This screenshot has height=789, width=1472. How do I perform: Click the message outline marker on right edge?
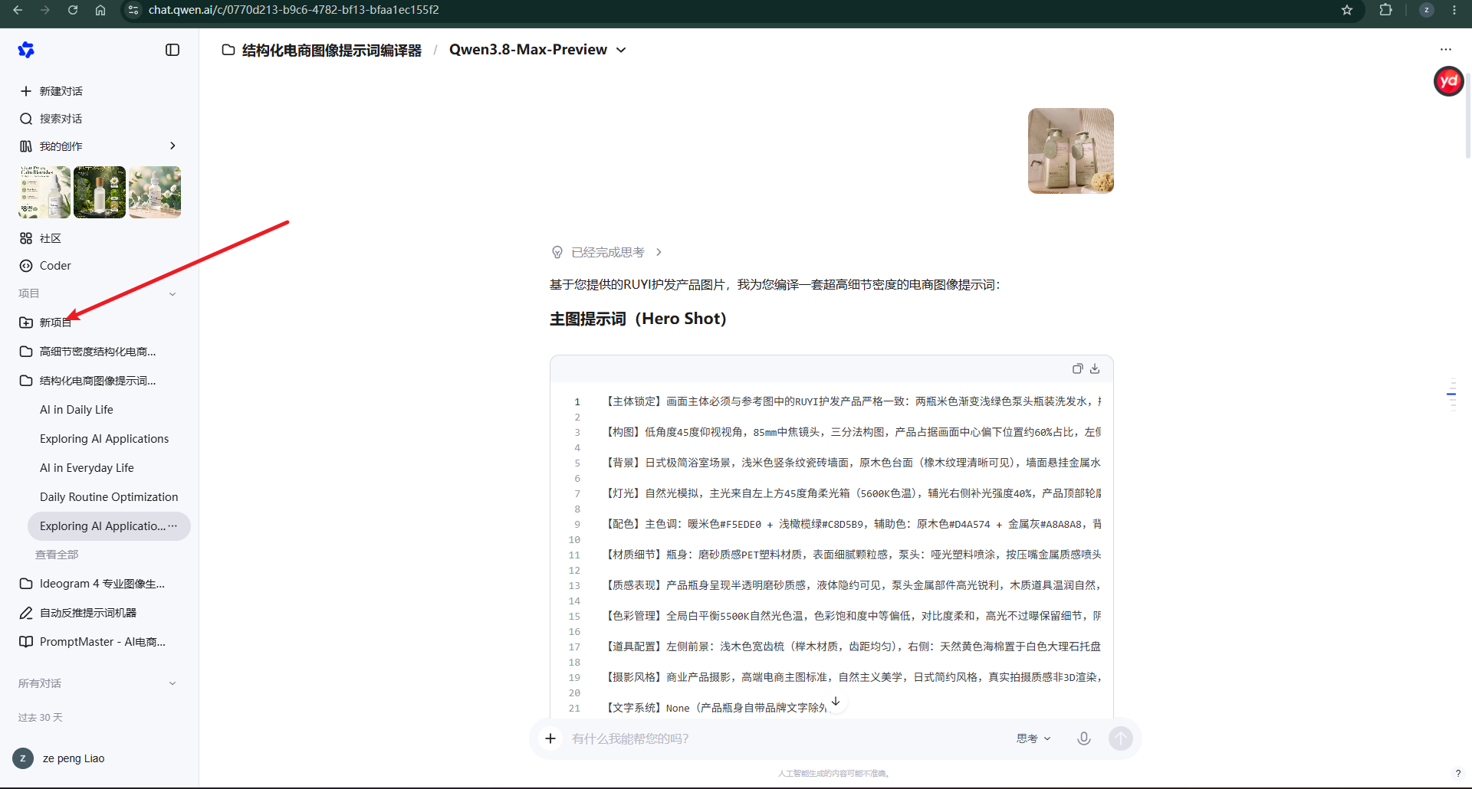click(1451, 394)
